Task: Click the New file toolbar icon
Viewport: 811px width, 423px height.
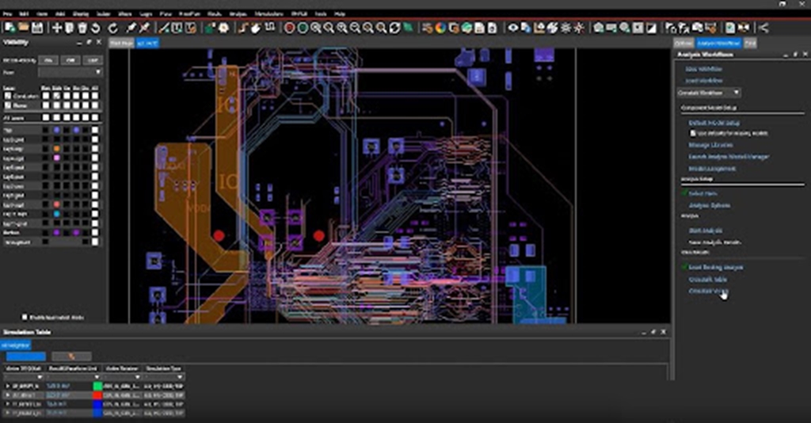Action: click(10, 28)
